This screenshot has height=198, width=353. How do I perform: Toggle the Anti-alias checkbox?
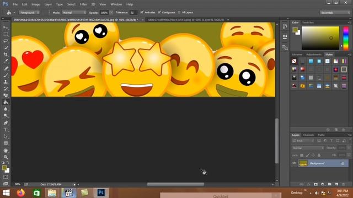click(142, 12)
